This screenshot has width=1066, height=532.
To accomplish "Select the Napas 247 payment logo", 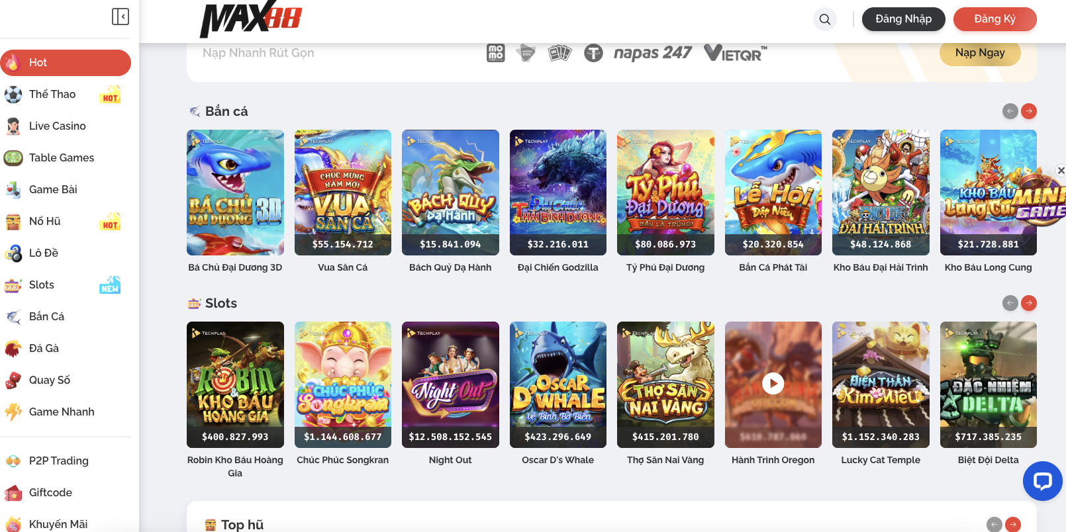I will [x=652, y=53].
